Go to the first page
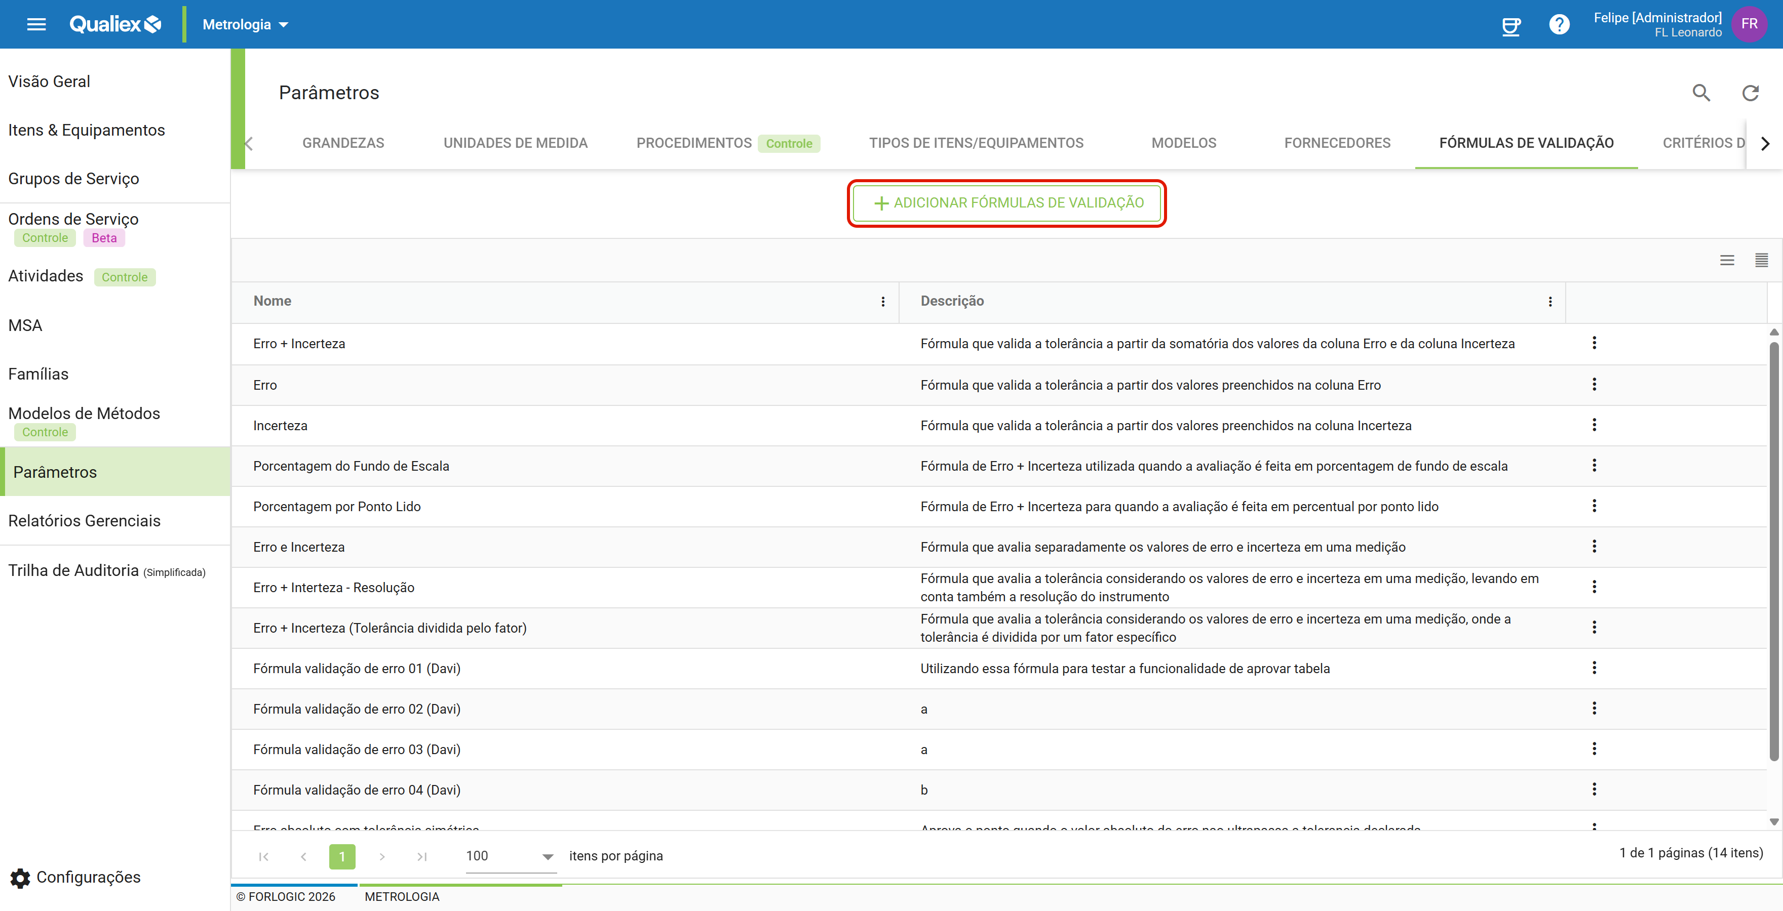This screenshot has height=911, width=1783. tap(264, 856)
